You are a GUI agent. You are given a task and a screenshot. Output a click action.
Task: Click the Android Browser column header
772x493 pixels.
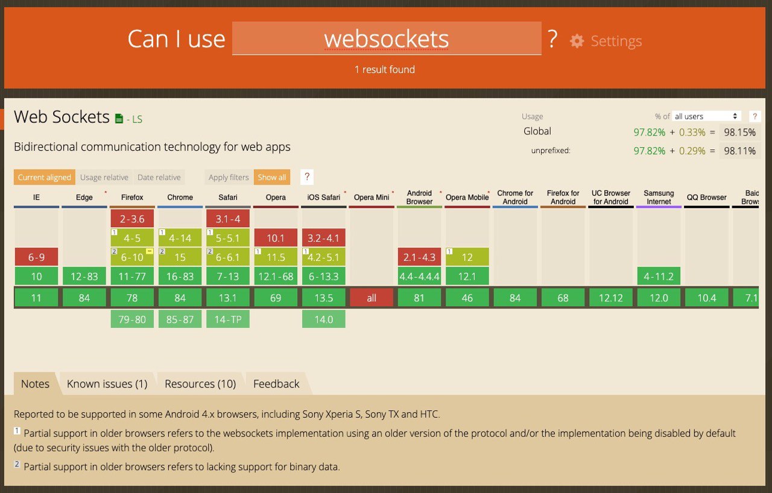point(419,198)
